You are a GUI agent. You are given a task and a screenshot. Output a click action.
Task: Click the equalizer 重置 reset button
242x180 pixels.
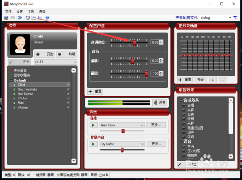click(x=184, y=80)
